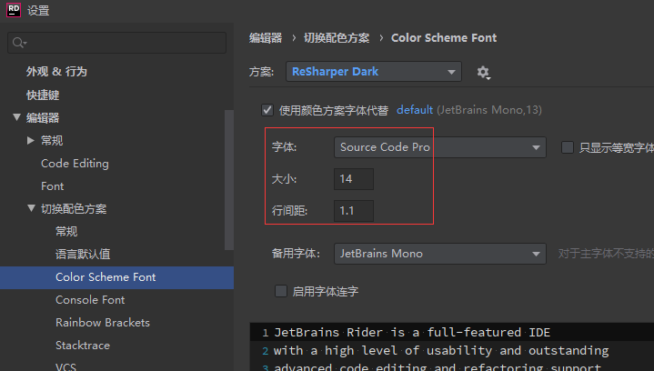The image size is (654, 371).
Task: Select Color Scheme Font in tree
Action: pyautogui.click(x=116, y=277)
